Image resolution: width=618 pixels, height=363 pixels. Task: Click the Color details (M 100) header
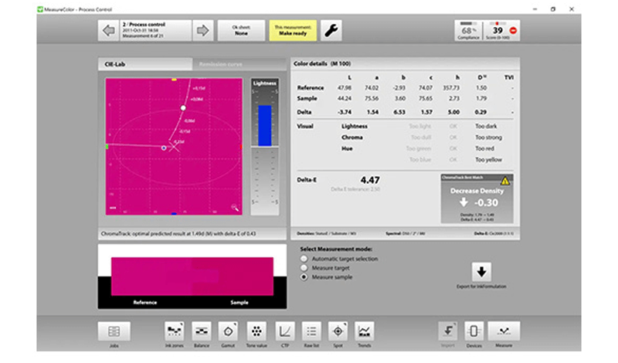point(322,63)
